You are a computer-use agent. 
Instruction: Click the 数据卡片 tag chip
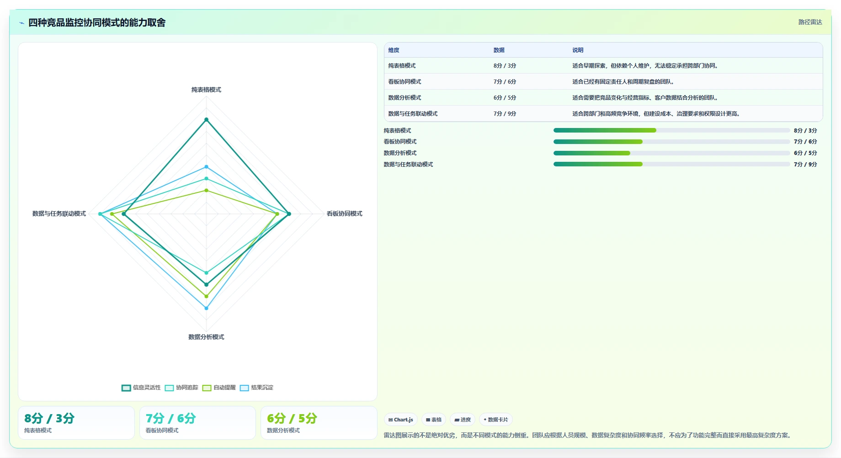(496, 420)
